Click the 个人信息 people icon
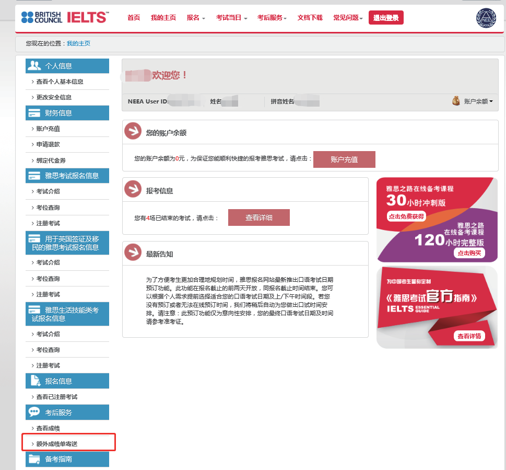506x470 pixels. (x=34, y=65)
